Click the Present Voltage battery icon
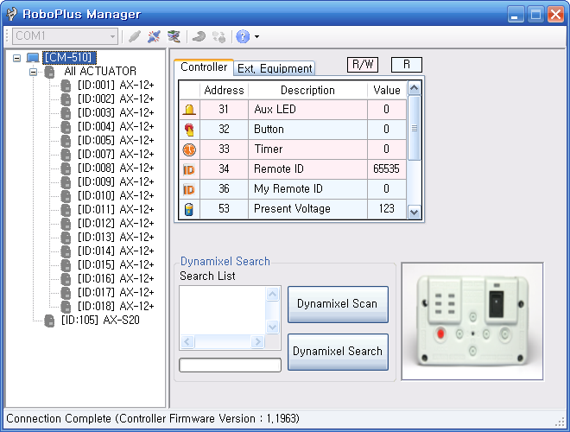The height and width of the screenshot is (432, 570). (x=189, y=209)
